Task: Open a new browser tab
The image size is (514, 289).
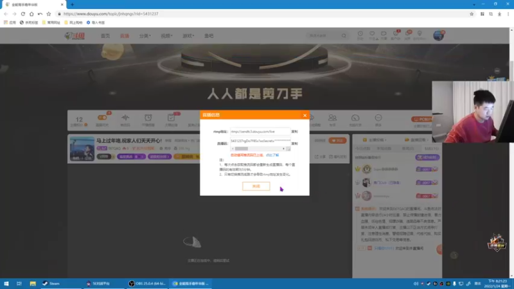Action: click(x=72, y=4)
